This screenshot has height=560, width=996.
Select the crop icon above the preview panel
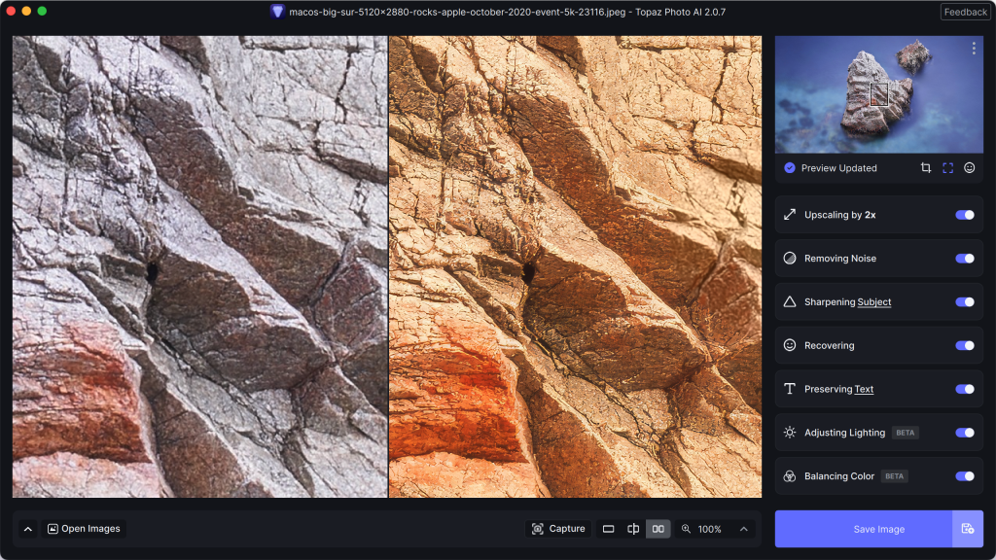pyautogui.click(x=926, y=167)
